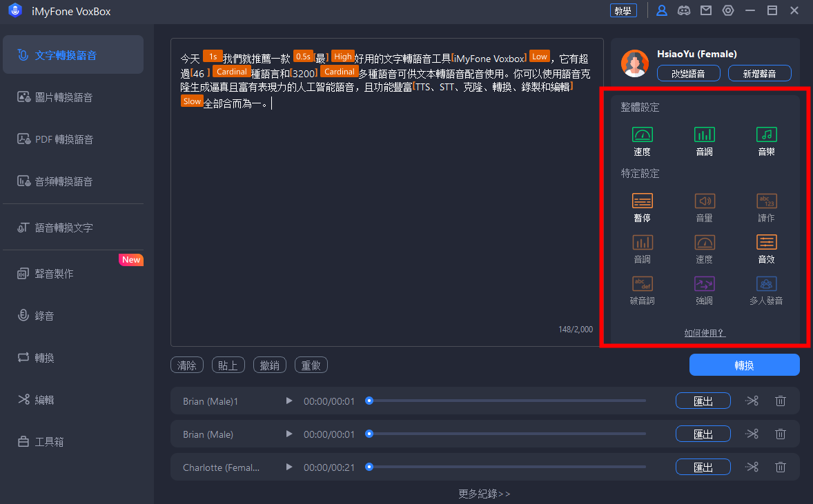Click the 1s pause tag in text
The height and width of the screenshot is (504, 813).
click(x=213, y=57)
